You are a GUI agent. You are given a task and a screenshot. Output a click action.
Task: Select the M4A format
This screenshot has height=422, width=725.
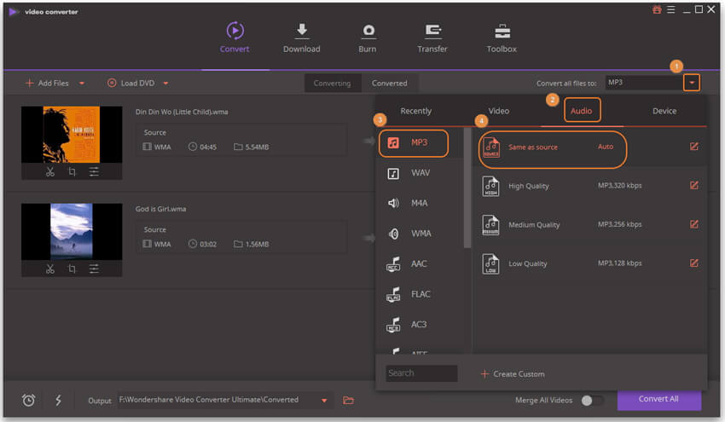[420, 204]
